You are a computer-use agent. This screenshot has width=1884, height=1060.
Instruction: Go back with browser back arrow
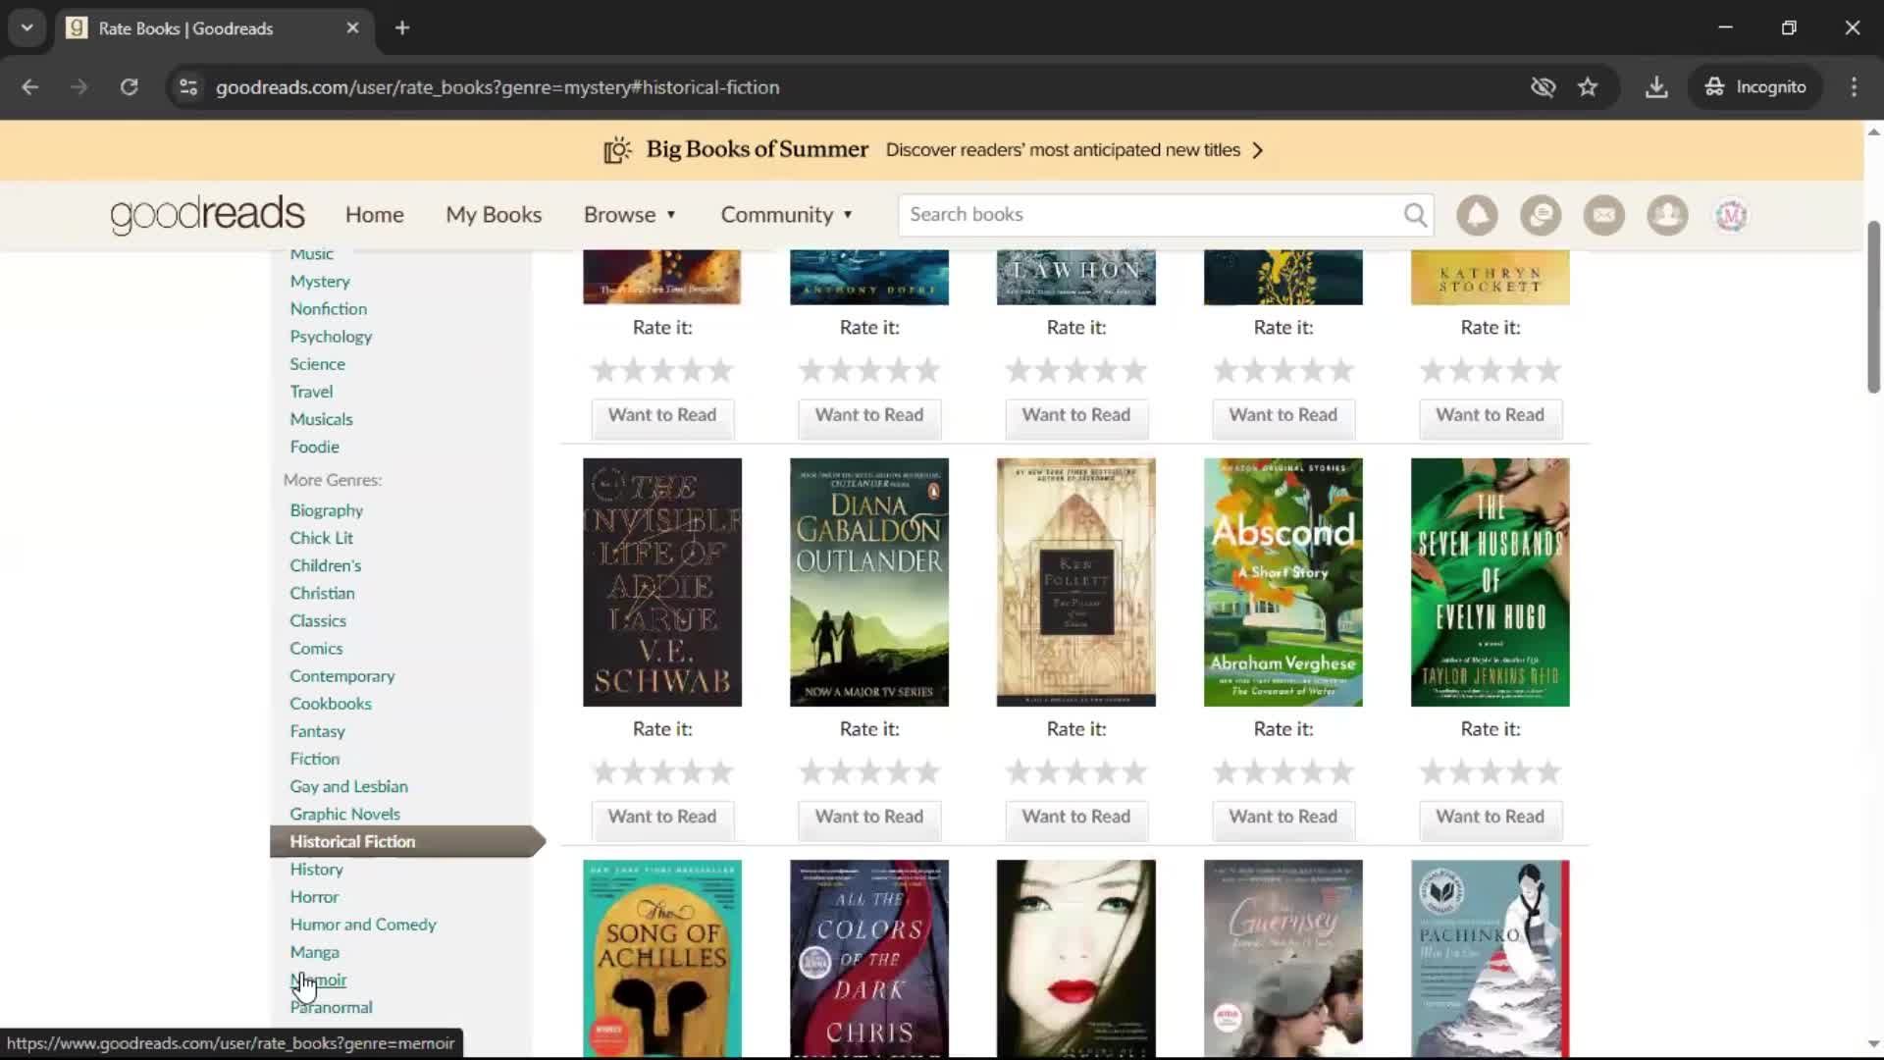click(30, 87)
